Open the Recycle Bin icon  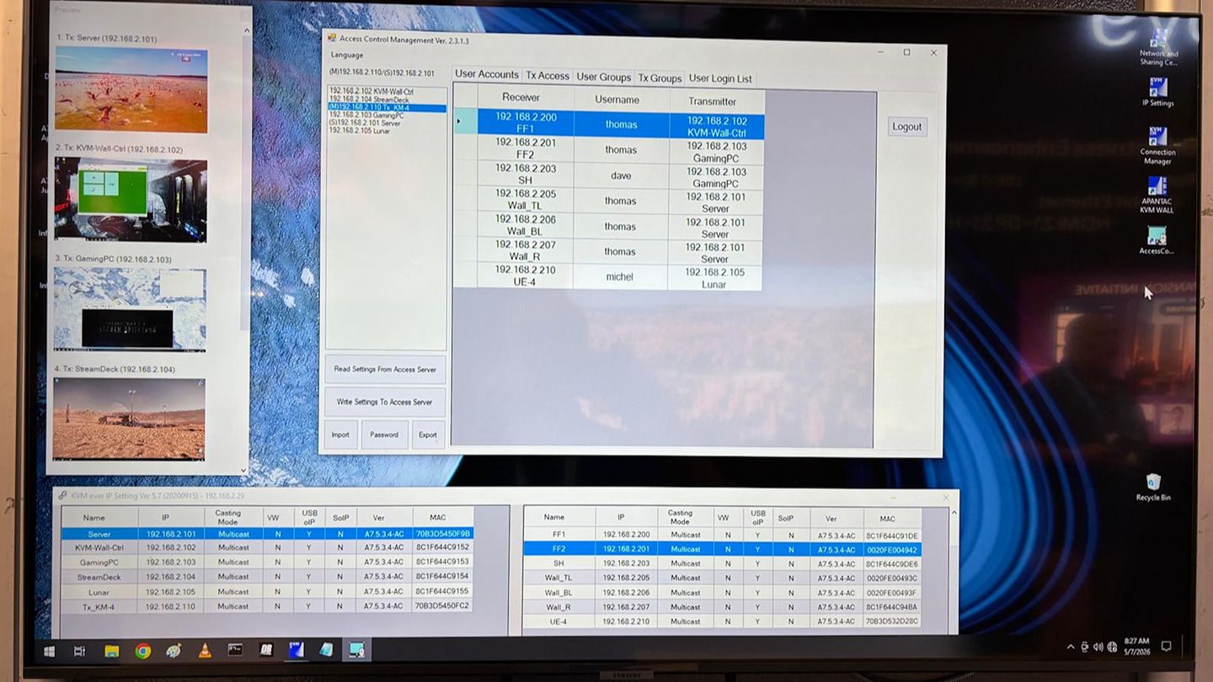(1153, 487)
